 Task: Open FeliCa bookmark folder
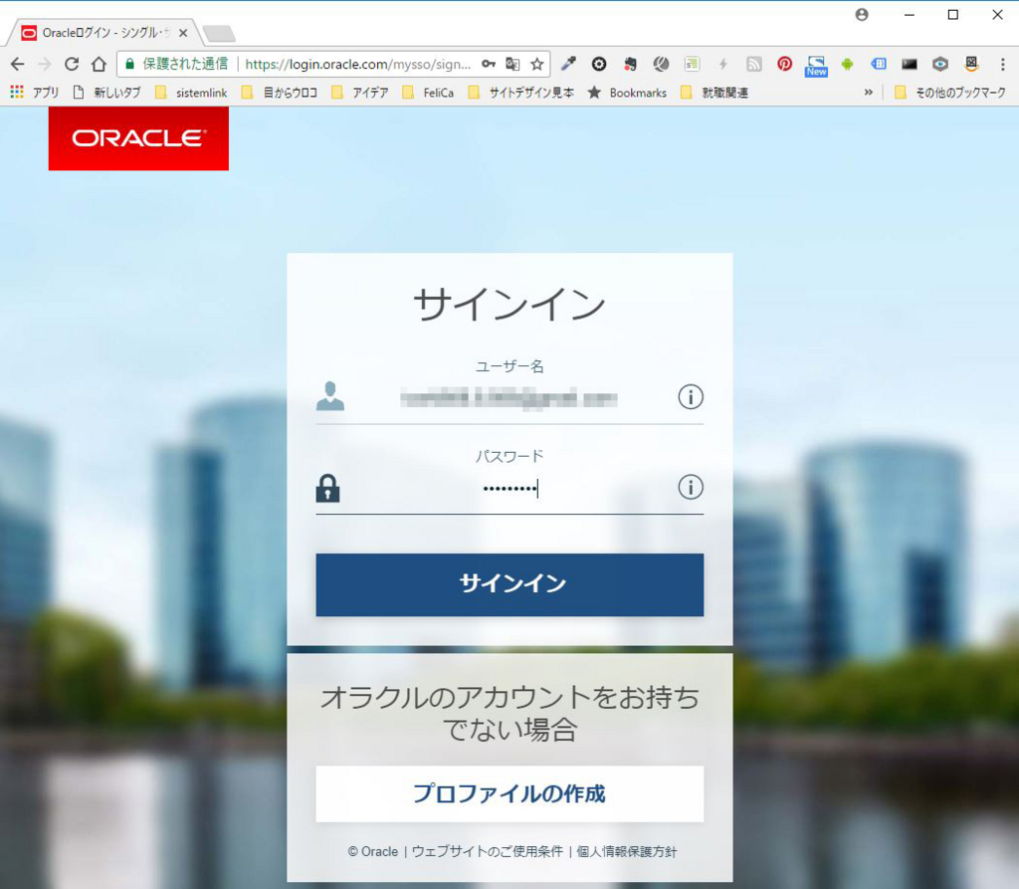click(428, 93)
